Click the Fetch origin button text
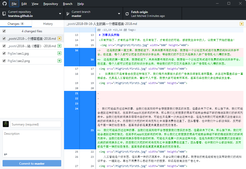The height and width of the screenshot is (169, 246). 139,12
